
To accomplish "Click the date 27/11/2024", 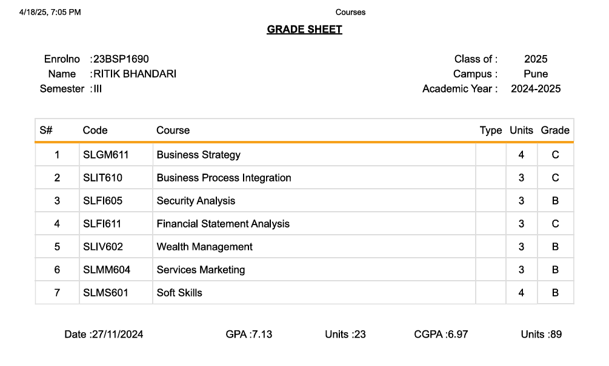I will point(118,334).
